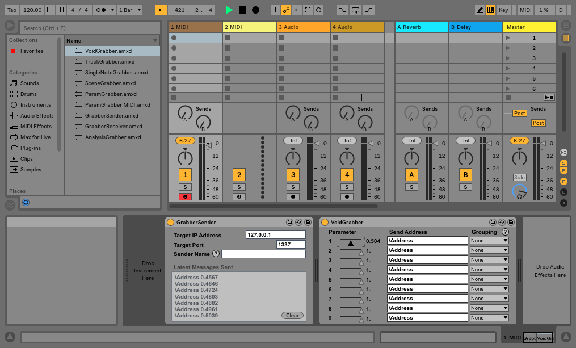The width and height of the screenshot is (576, 348).
Task: Open the Sounds category
Action: [30, 83]
